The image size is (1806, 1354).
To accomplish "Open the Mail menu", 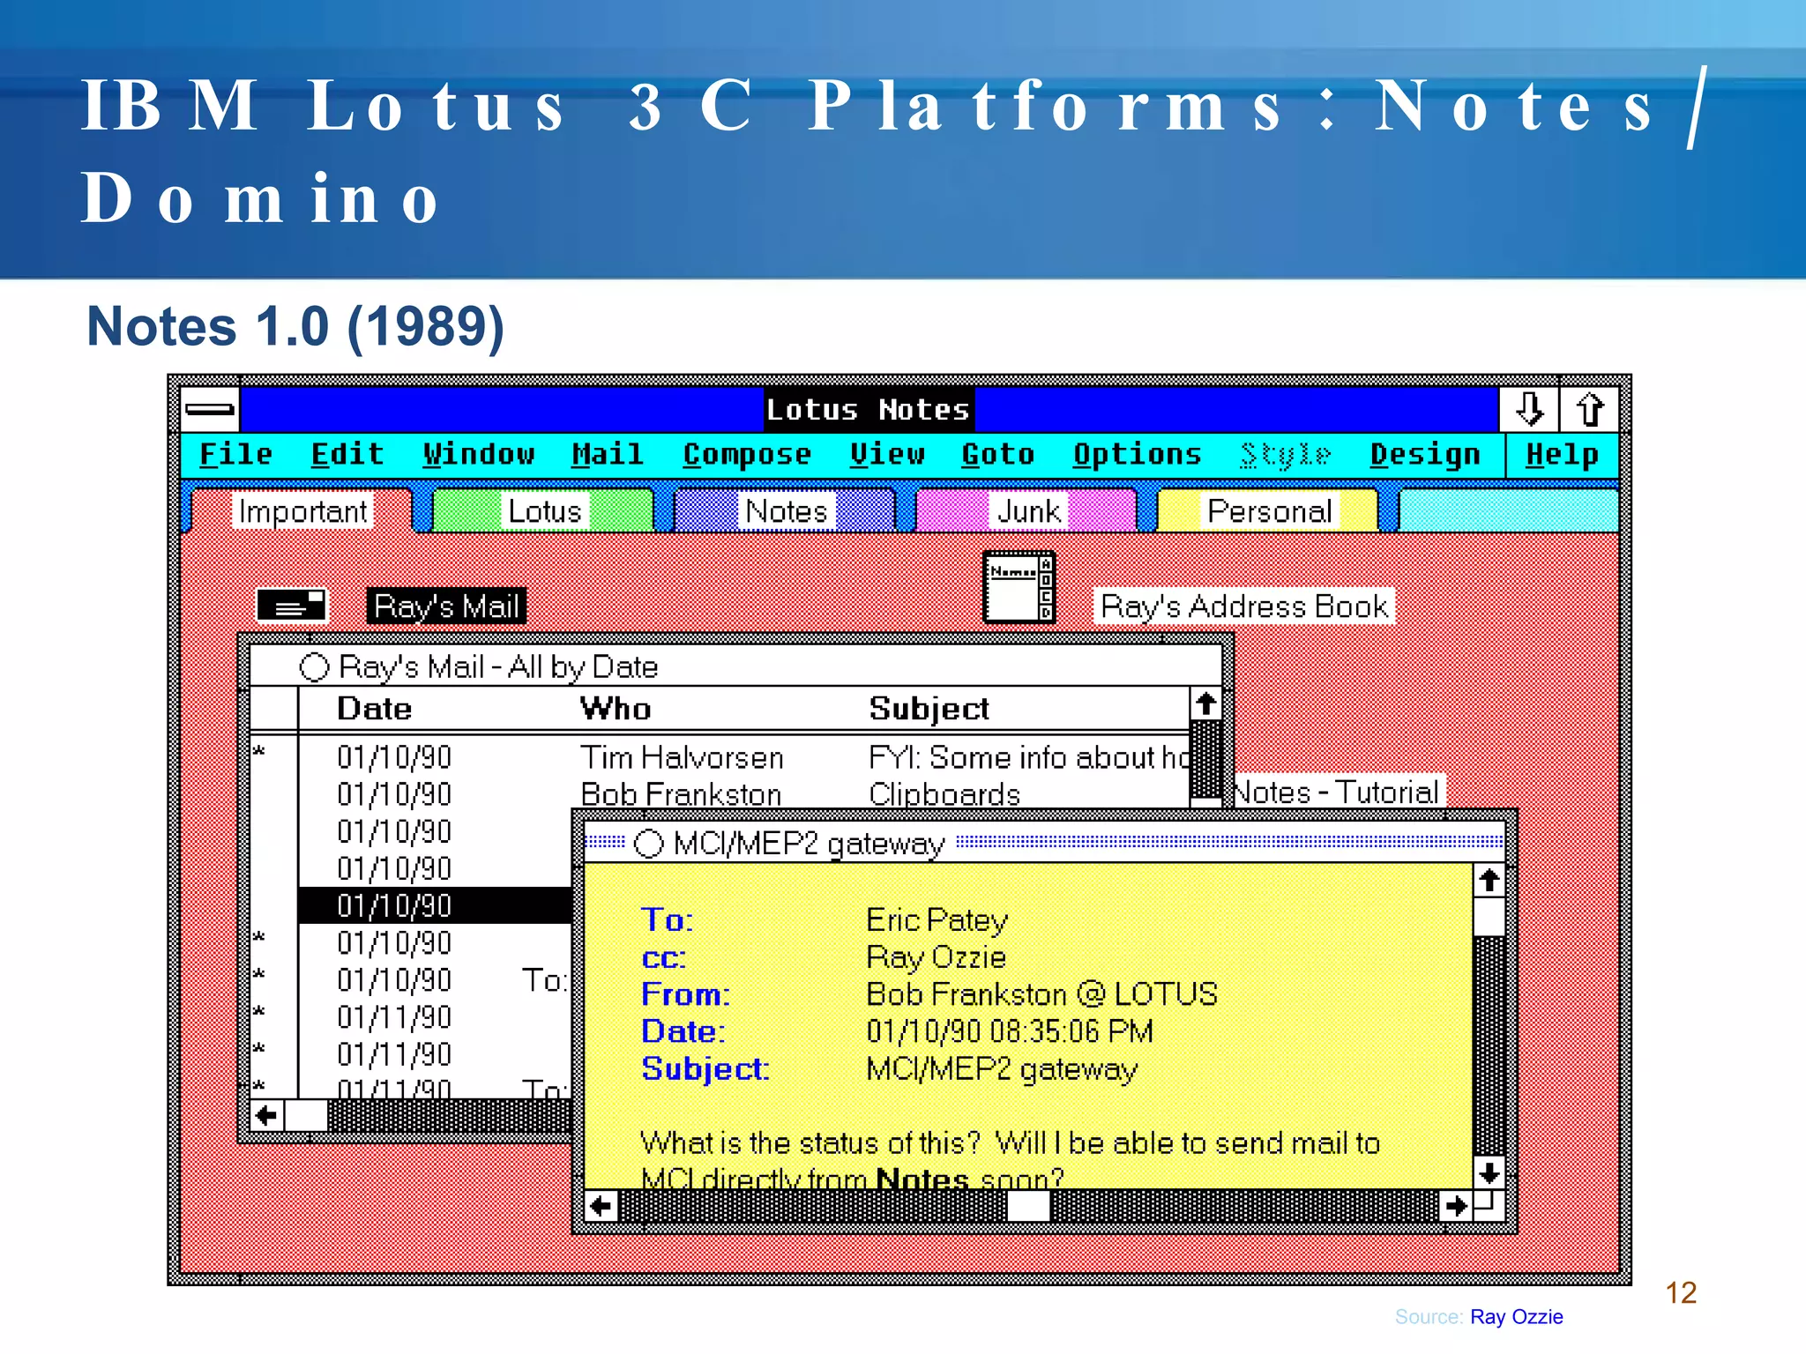I will pos(608,455).
